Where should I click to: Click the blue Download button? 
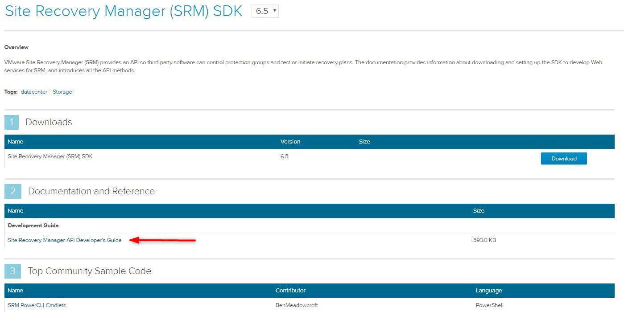point(564,159)
